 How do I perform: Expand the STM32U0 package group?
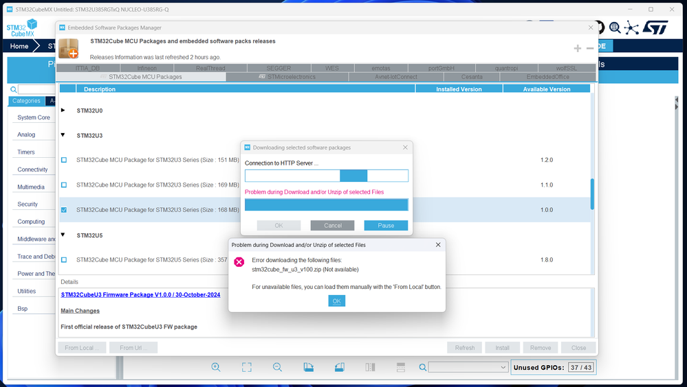(63, 110)
